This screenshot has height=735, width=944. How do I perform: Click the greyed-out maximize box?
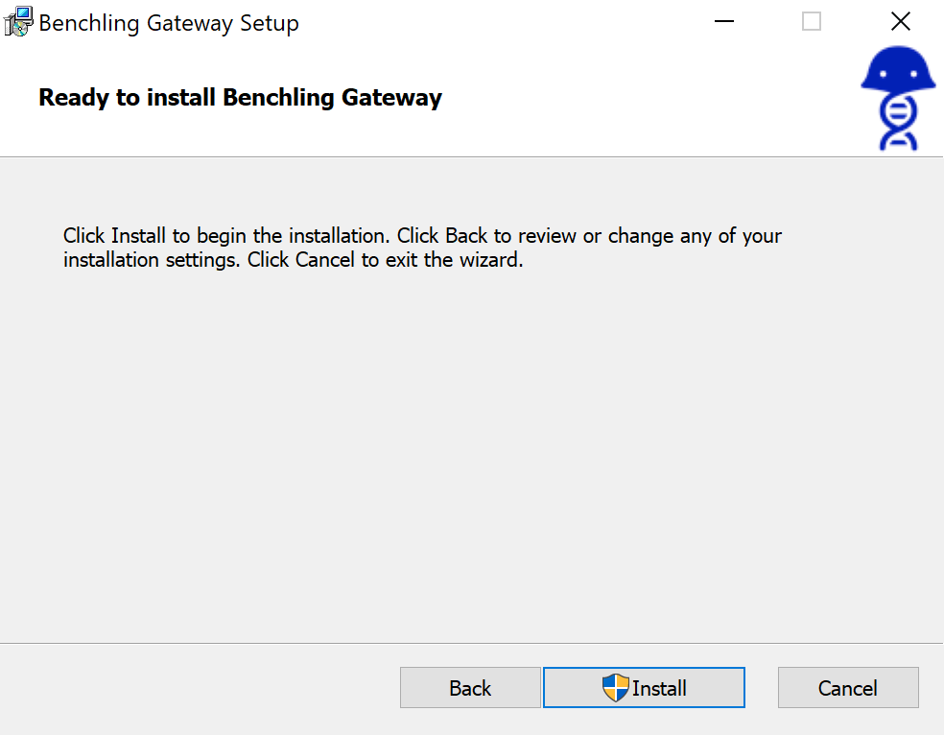pos(812,21)
